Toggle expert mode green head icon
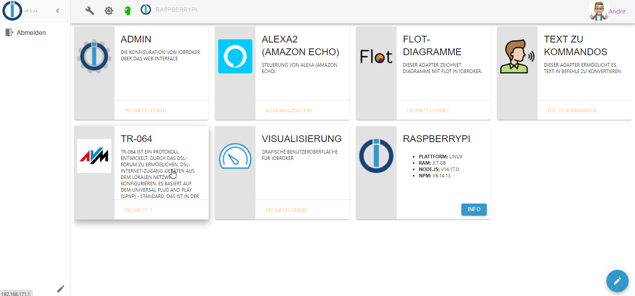Viewport: 635px width, 296px height. (x=128, y=11)
